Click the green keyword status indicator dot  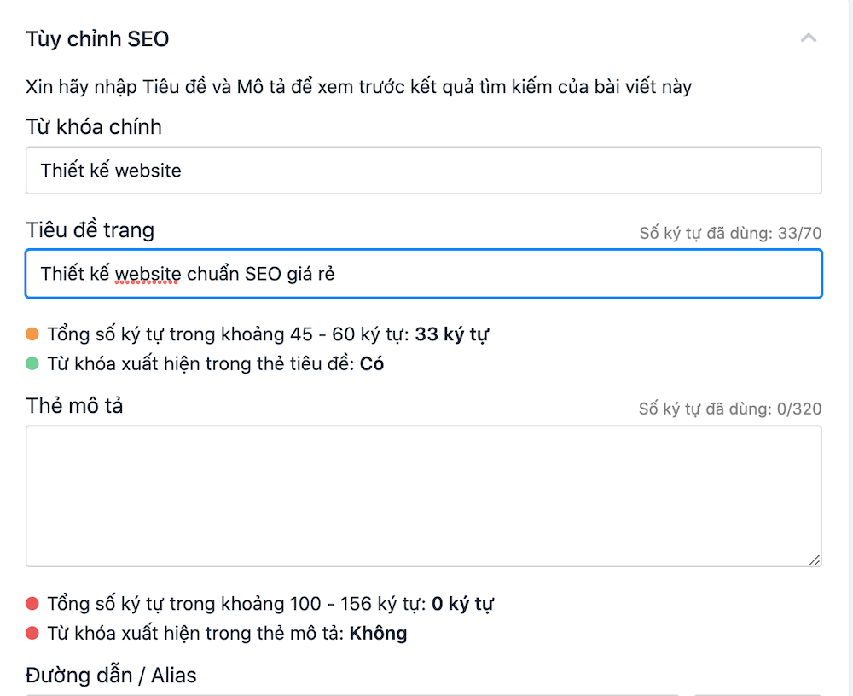click(x=32, y=363)
